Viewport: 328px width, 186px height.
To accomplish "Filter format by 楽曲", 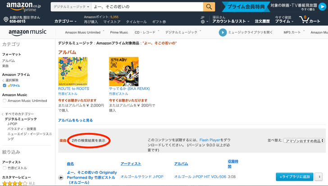I will tap(5, 66).
